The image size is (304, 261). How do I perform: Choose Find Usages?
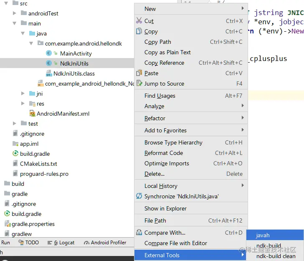coord(191,96)
